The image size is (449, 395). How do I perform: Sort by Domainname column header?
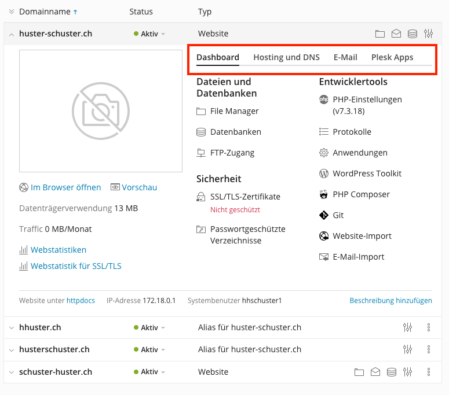coord(44,12)
